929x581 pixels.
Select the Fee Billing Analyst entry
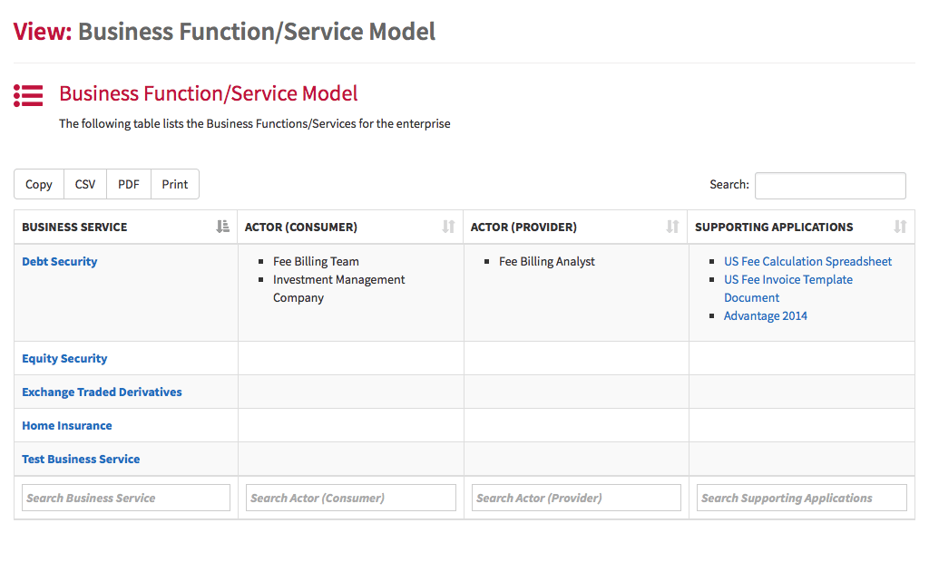[547, 262]
